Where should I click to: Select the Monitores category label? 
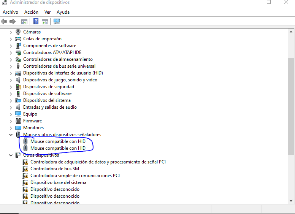33,128
